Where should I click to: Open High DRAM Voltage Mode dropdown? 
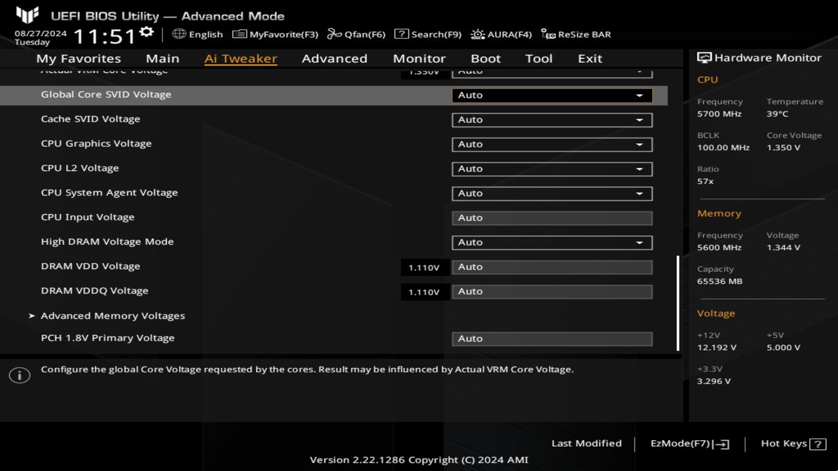(552, 242)
